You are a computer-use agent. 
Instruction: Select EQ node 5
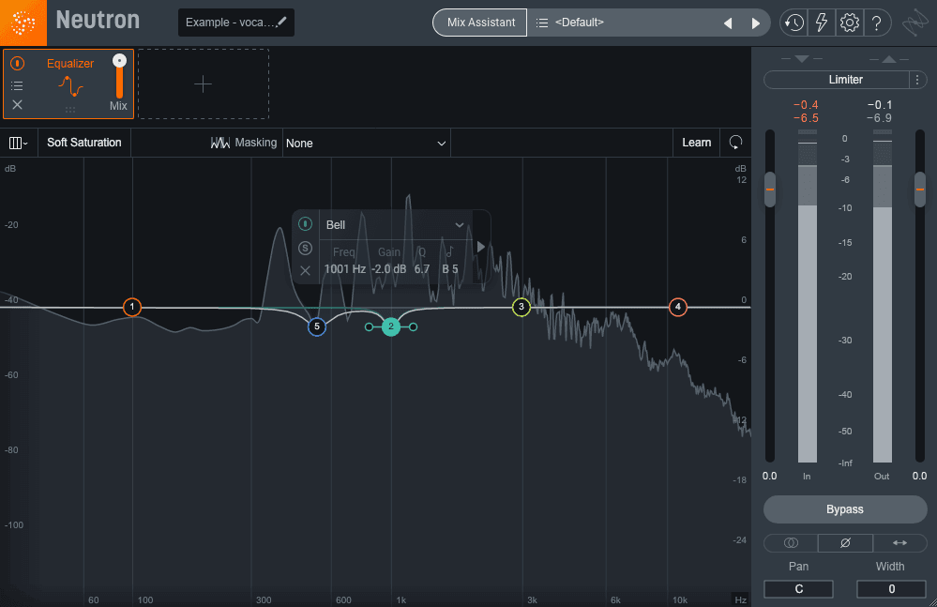pyautogui.click(x=317, y=326)
